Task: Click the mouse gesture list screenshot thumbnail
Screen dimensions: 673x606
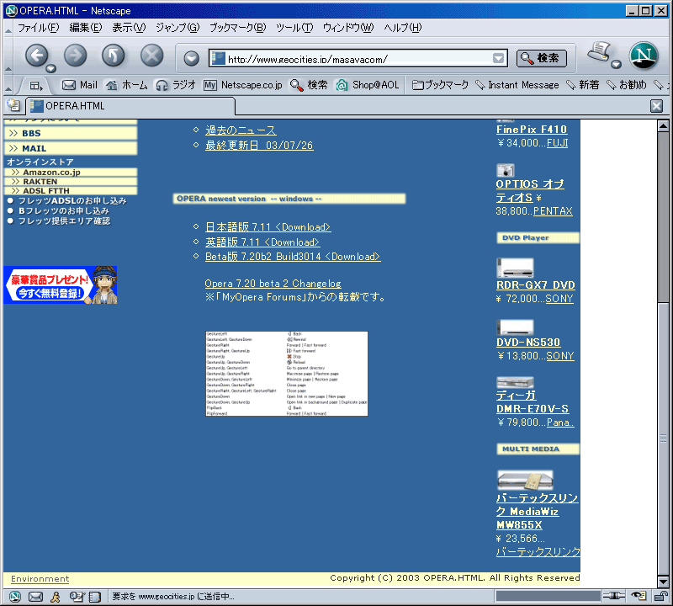Action: [x=287, y=374]
